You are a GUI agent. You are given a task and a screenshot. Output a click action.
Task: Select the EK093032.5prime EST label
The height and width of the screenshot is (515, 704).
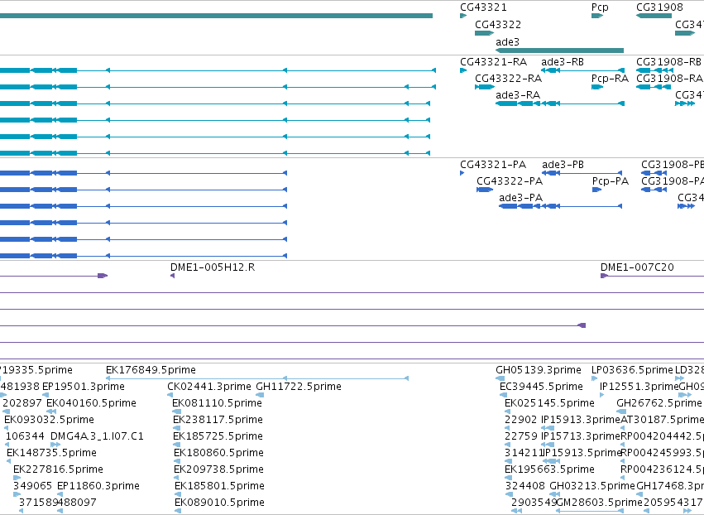click(x=49, y=420)
